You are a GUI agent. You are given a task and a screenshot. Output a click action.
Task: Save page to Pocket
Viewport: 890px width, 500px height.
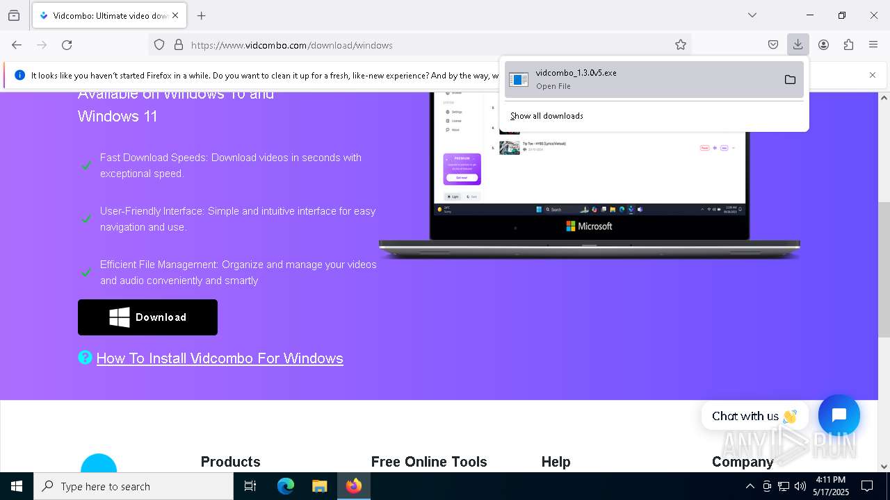click(x=773, y=44)
